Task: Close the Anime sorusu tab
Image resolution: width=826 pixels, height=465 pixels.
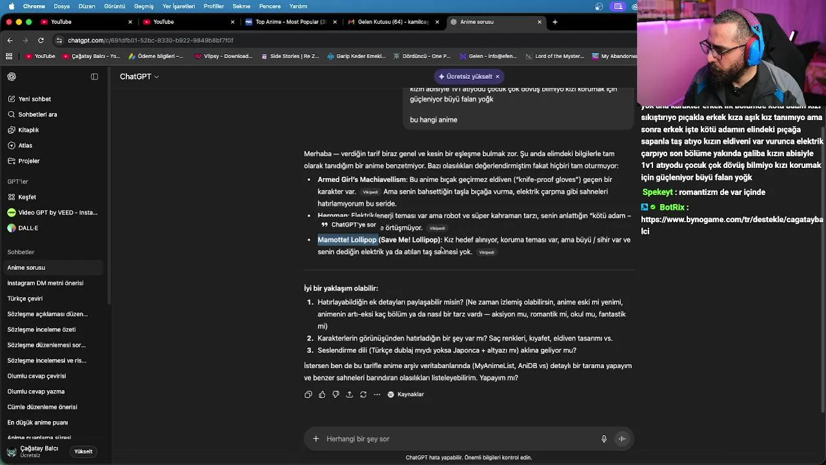Action: 539,22
